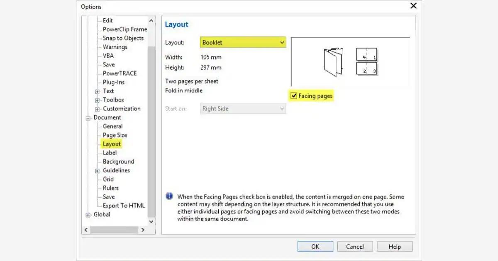Open the Export To HTML settings
The width and height of the screenshot is (498, 261).
(x=124, y=205)
